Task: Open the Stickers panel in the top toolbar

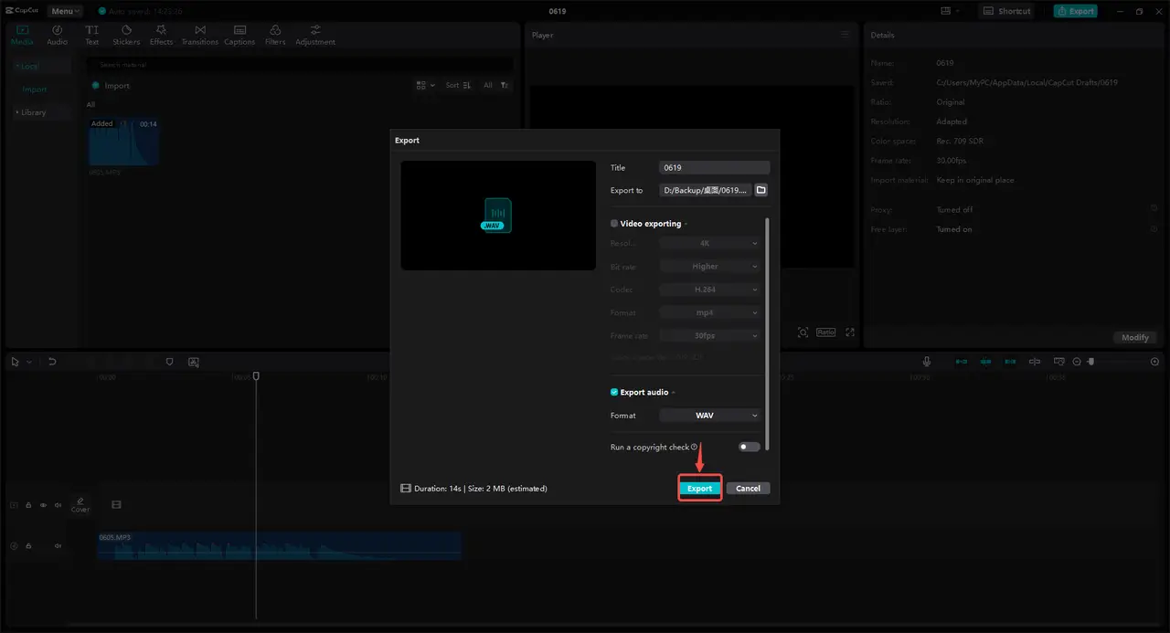Action: 126,35
